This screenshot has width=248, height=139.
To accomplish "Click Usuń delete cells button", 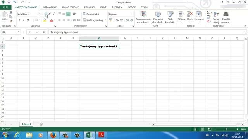I will [189, 17].
